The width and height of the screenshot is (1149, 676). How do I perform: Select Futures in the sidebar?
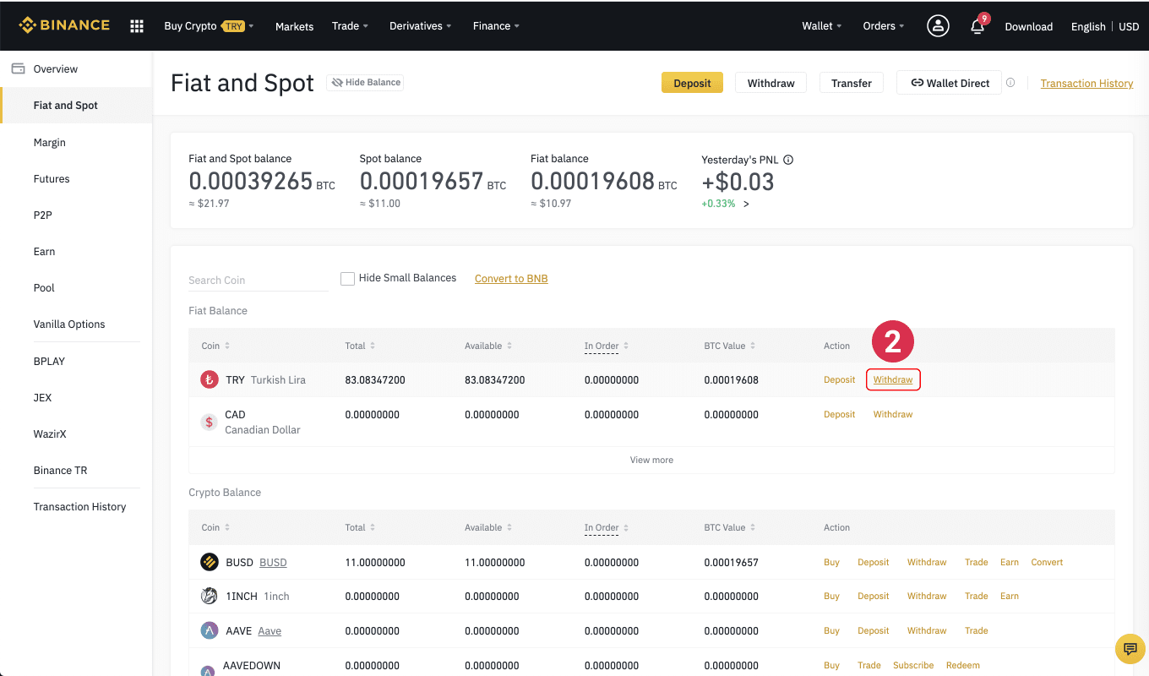52,178
